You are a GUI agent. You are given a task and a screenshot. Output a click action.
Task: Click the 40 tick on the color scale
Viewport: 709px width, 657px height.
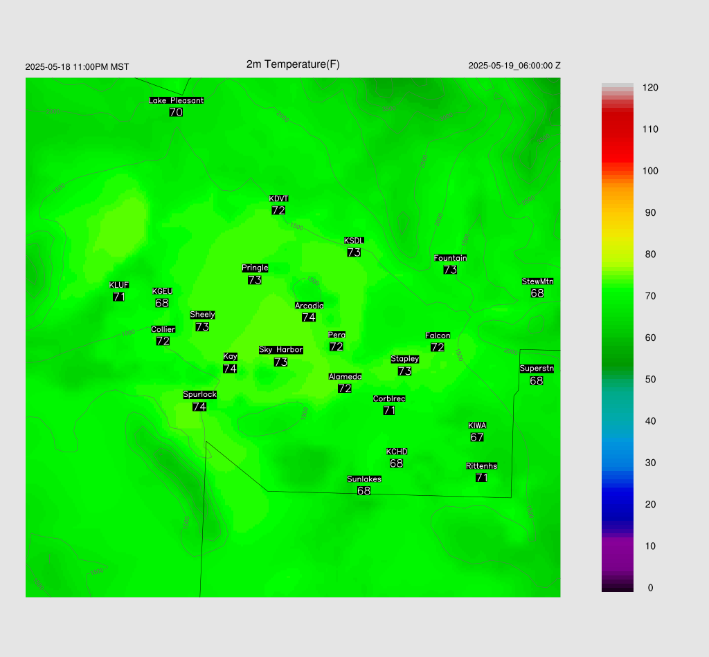[x=650, y=421]
